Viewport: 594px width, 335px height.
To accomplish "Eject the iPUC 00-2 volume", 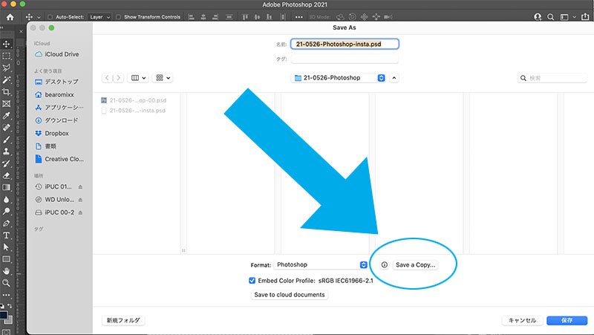I will [80, 212].
